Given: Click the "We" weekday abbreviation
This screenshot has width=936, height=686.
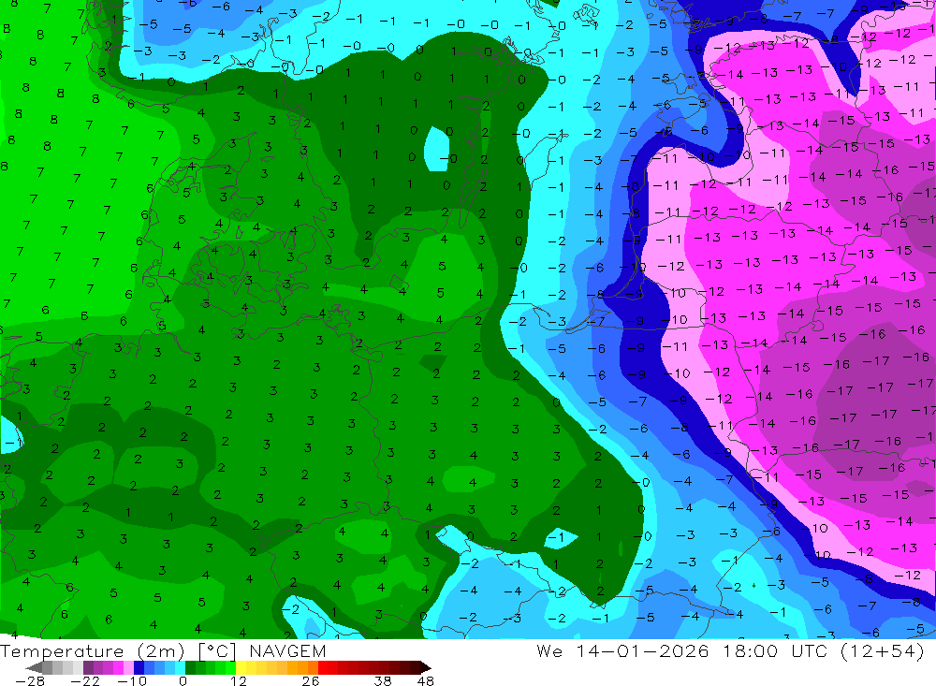Looking at the screenshot, I should click(549, 650).
